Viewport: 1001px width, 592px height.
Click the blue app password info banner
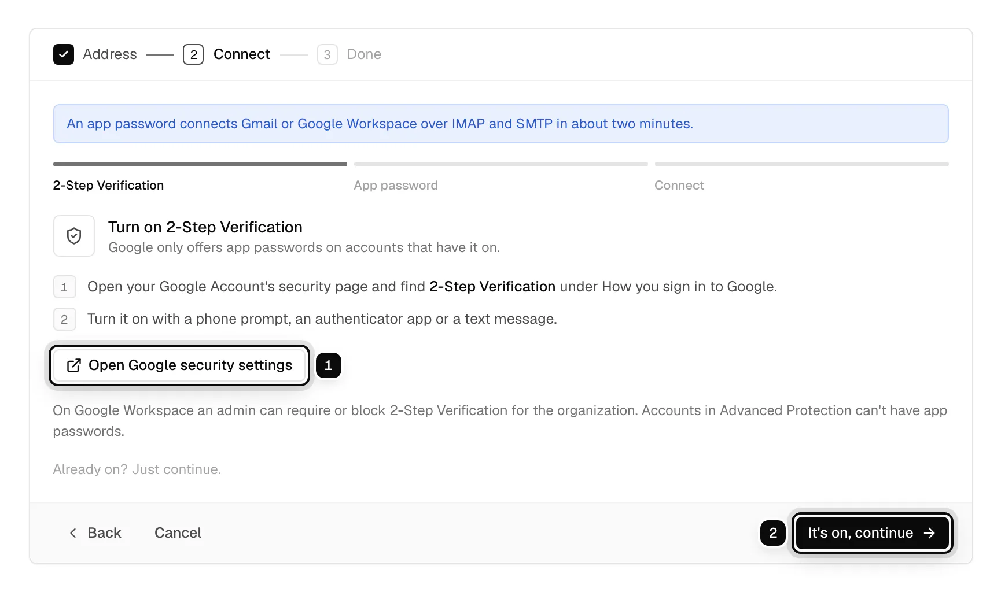click(x=501, y=124)
